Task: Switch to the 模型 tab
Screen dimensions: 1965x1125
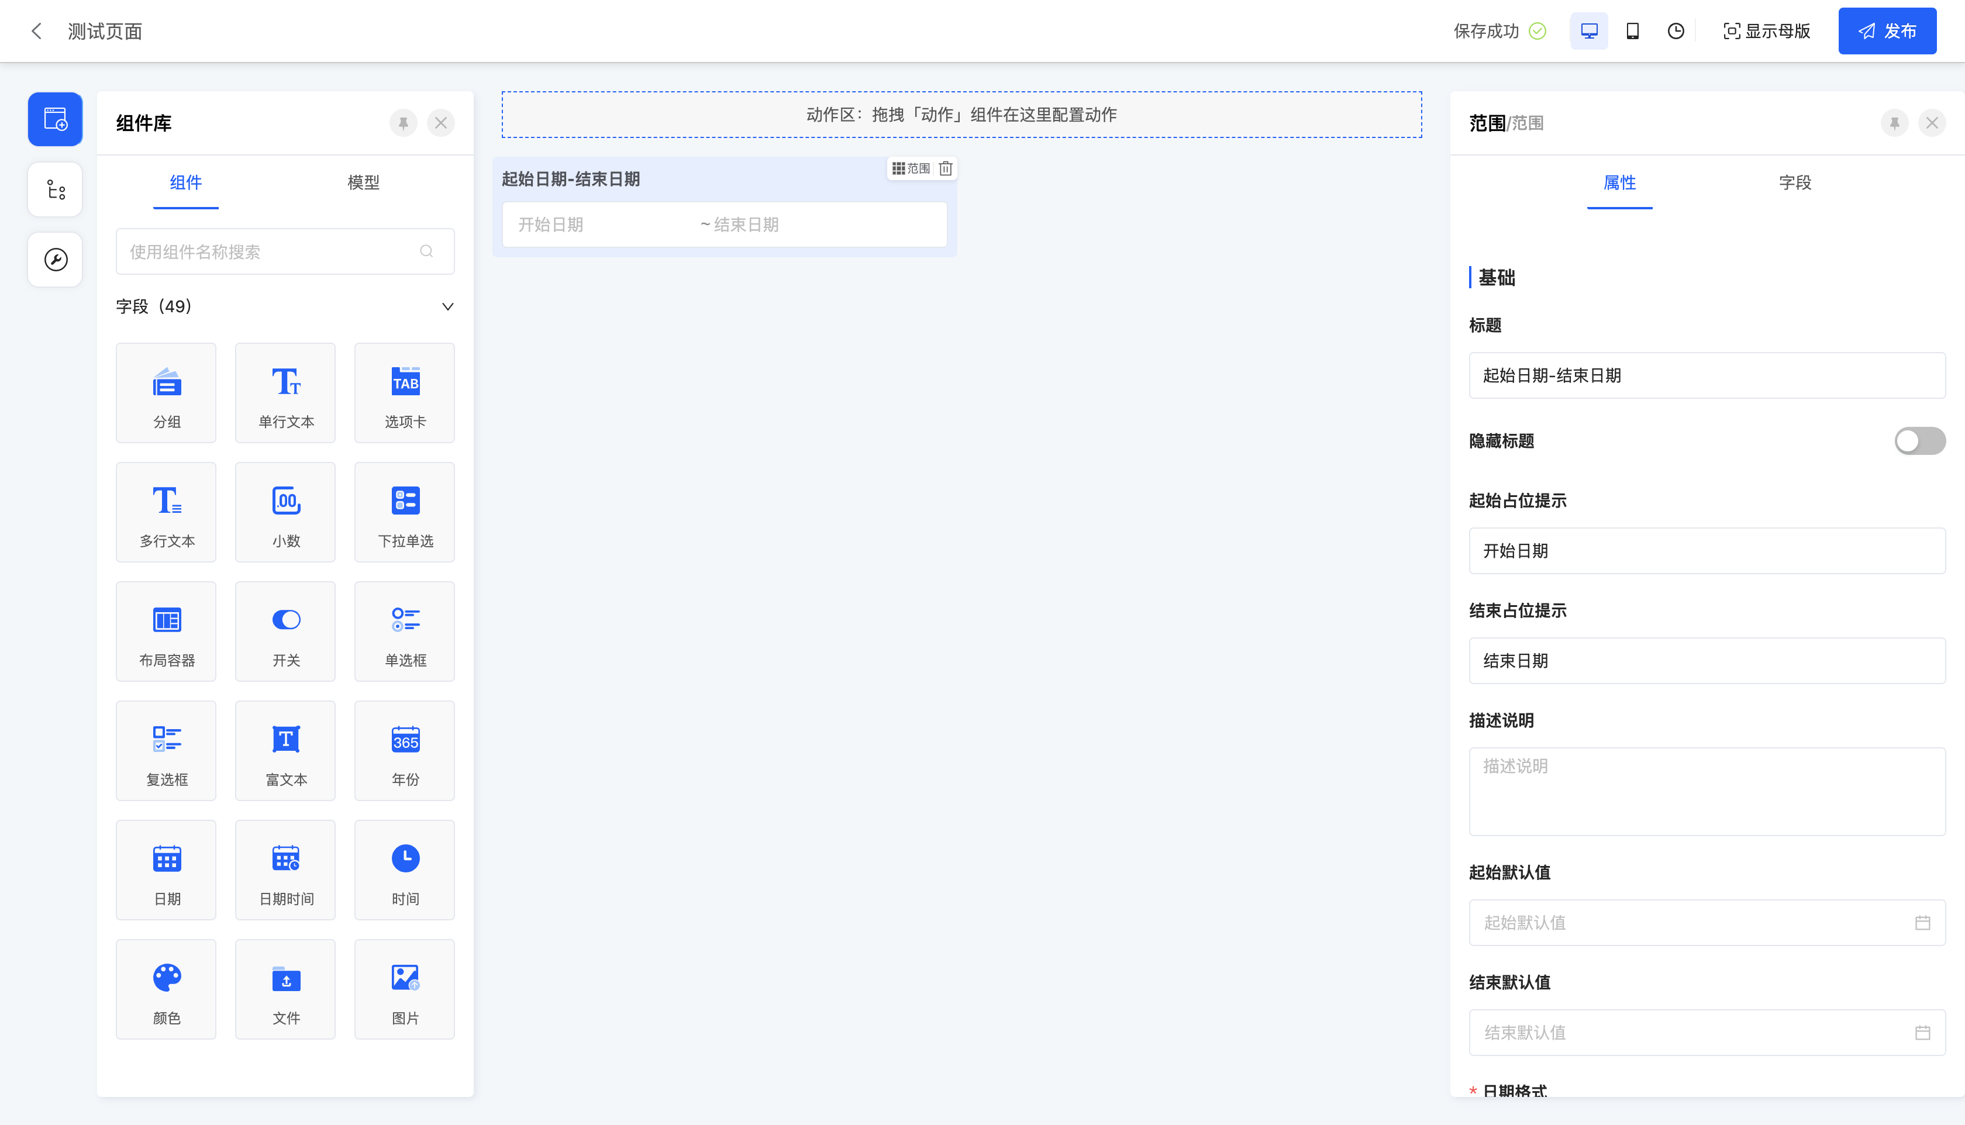Action: [x=363, y=182]
